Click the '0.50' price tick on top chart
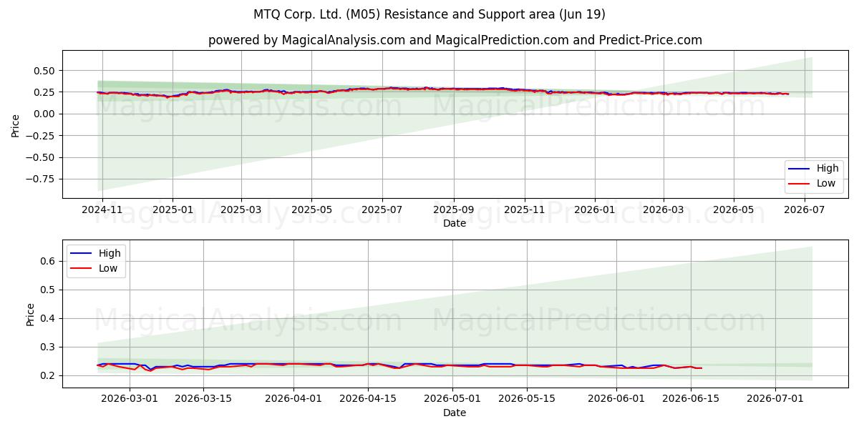This screenshot has width=859, height=429. (46, 71)
